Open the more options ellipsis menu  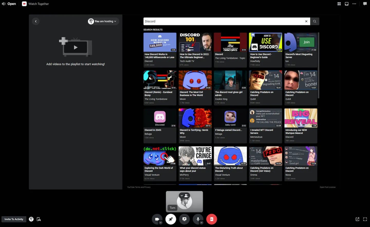coord(354,4)
